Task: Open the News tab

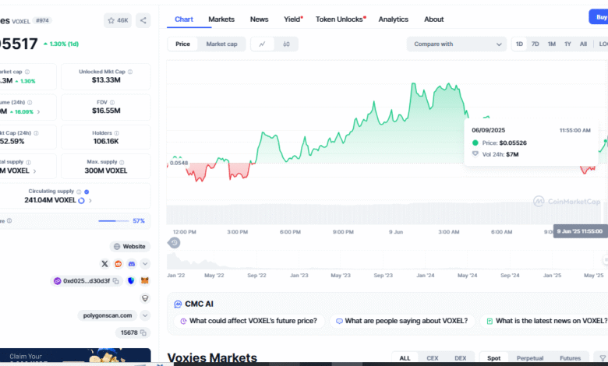Action: coord(259,19)
